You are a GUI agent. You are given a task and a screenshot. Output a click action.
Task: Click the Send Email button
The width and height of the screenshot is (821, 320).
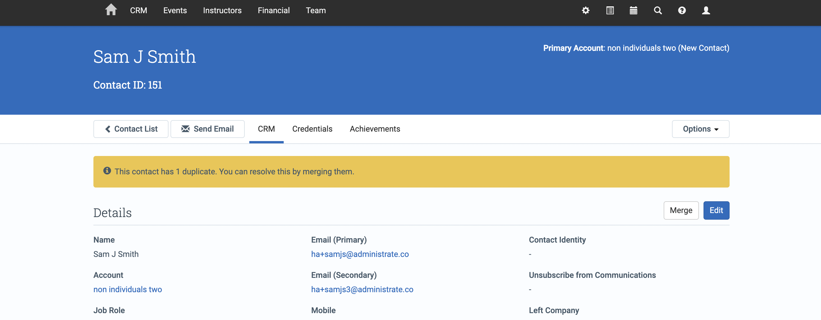(x=207, y=129)
